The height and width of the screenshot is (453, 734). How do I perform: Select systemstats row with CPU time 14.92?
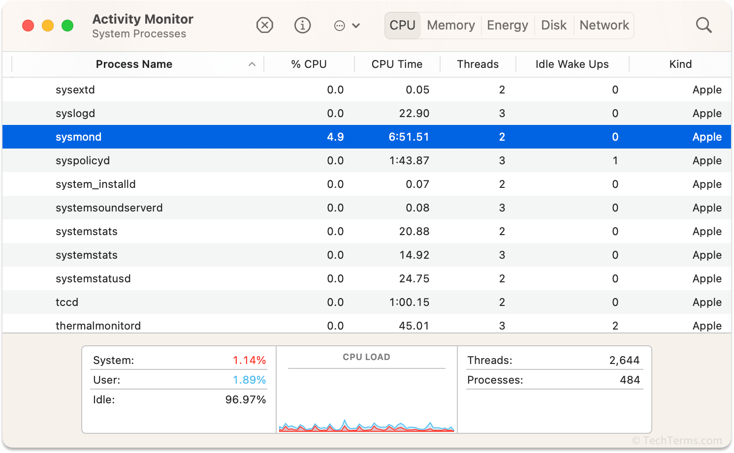367,255
